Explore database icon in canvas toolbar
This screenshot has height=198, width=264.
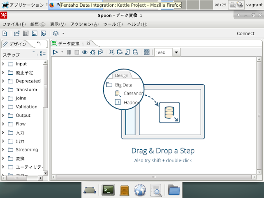coord(136,52)
